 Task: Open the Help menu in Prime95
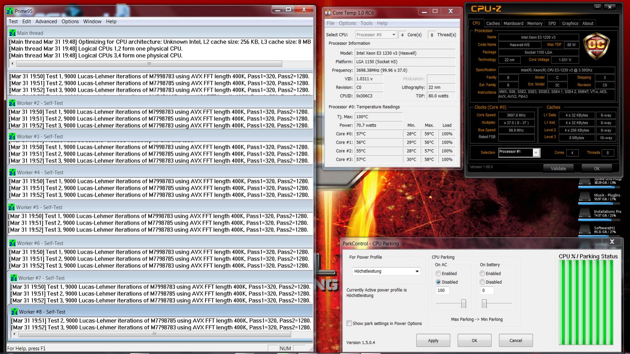[111, 22]
